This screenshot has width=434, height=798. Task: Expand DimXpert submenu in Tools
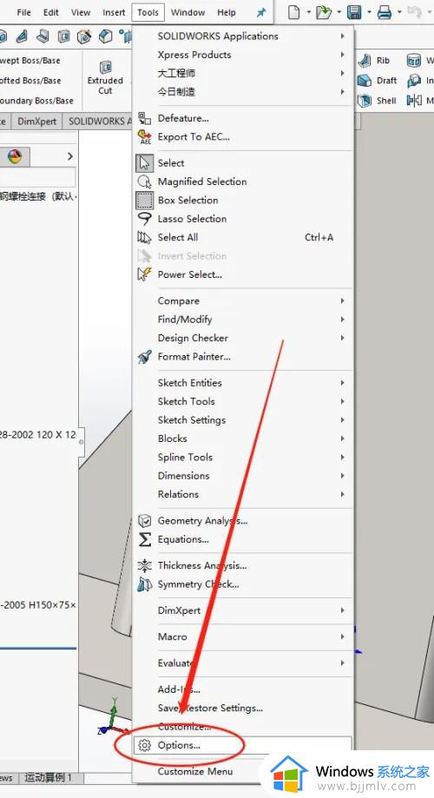243,610
